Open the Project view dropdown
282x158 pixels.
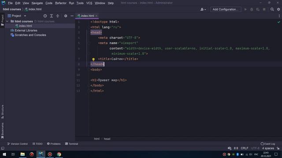pos(17,16)
